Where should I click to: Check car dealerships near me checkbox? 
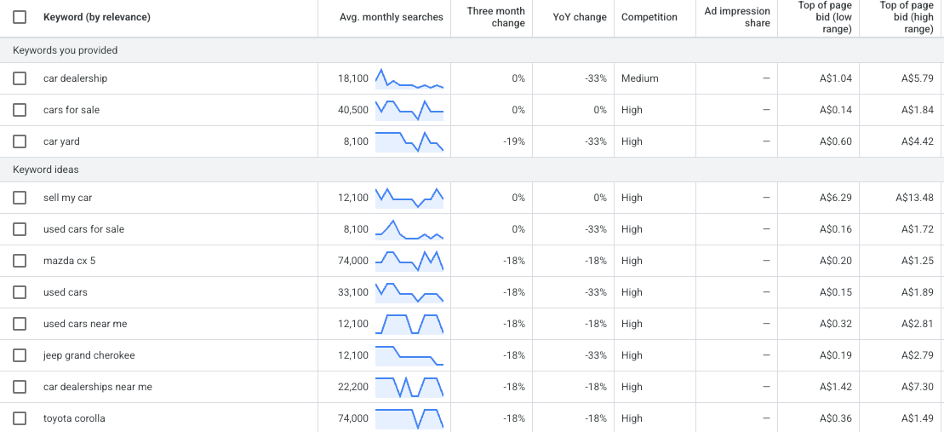(x=20, y=387)
